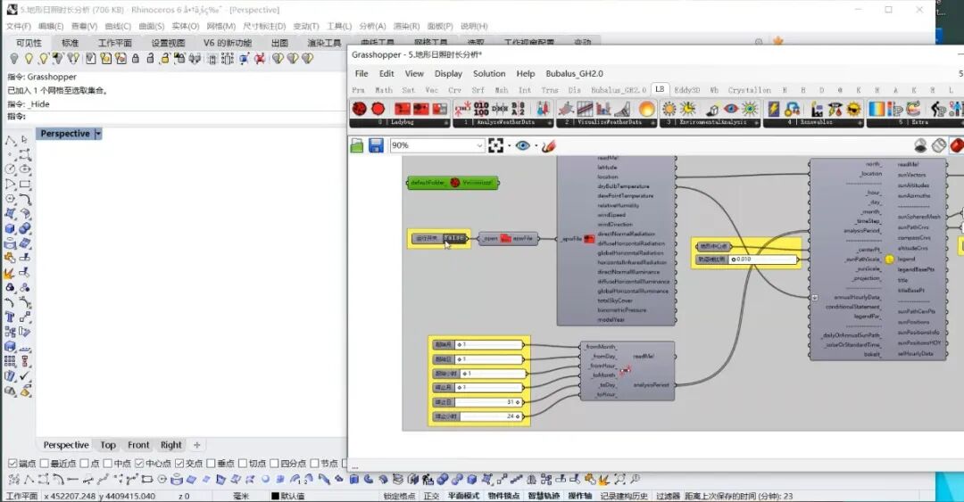Click the Ladybug bug component icon
The width and height of the screenshot is (964, 502).
360,109
